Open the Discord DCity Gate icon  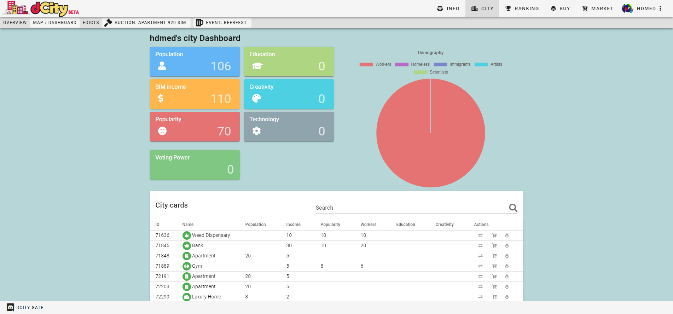(x=11, y=308)
